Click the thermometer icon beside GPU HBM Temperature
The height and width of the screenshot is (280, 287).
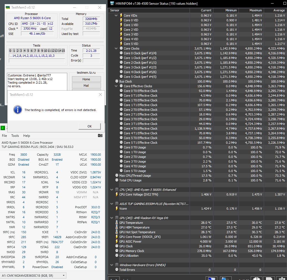click(117, 227)
